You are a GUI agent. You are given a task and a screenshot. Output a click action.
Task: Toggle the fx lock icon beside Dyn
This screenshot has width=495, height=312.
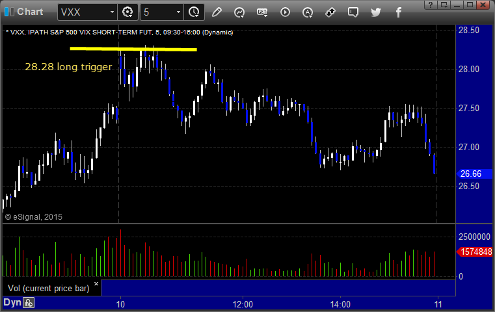click(x=29, y=303)
